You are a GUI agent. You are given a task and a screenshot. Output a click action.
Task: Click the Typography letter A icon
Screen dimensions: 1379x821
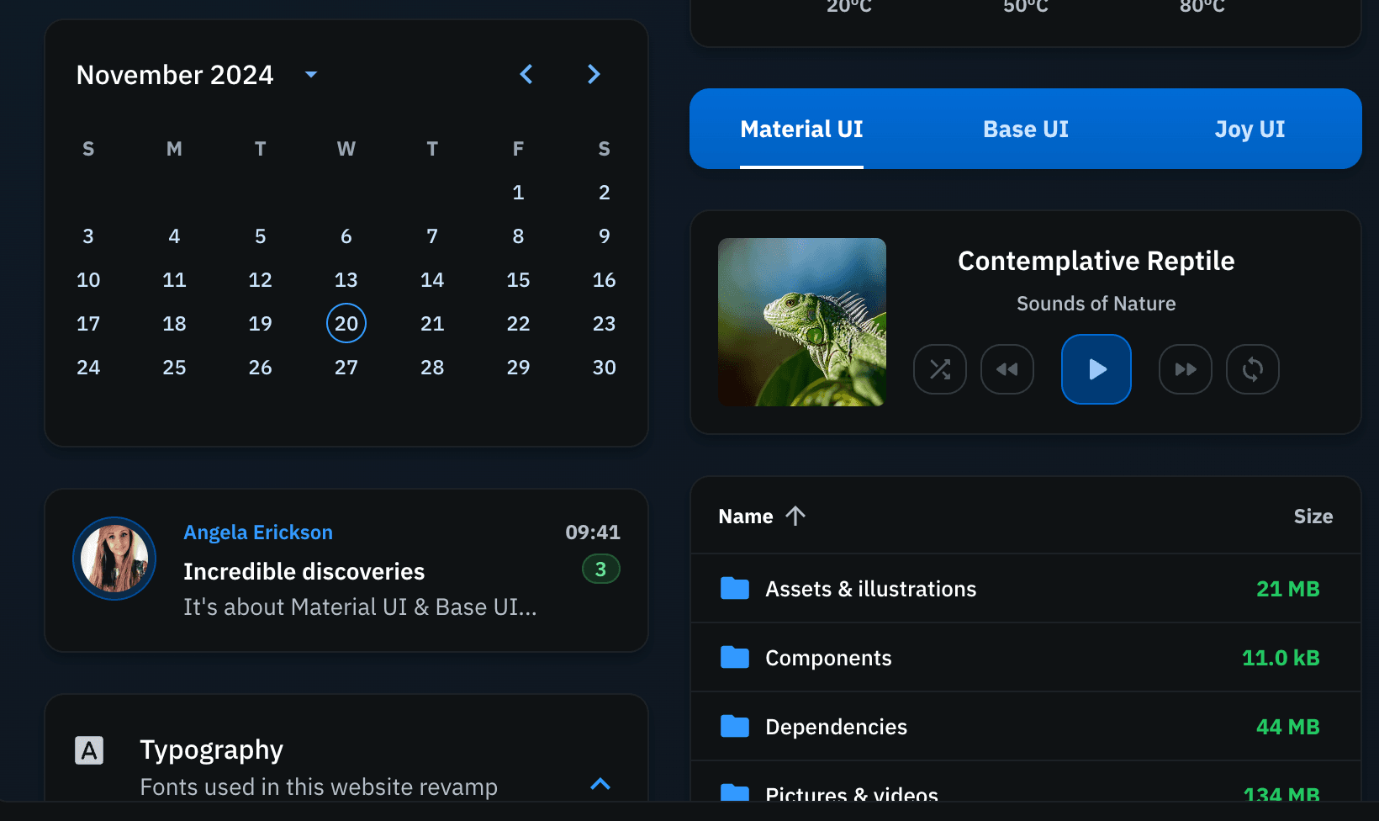(x=89, y=750)
